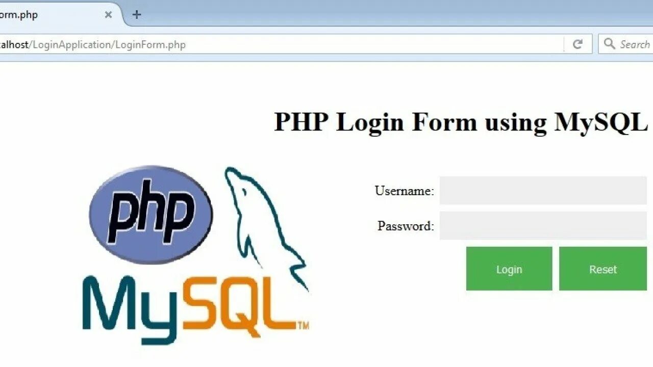Image resolution: width=653 pixels, height=367 pixels.
Task: Focus the Username input field
Action: coord(543,191)
